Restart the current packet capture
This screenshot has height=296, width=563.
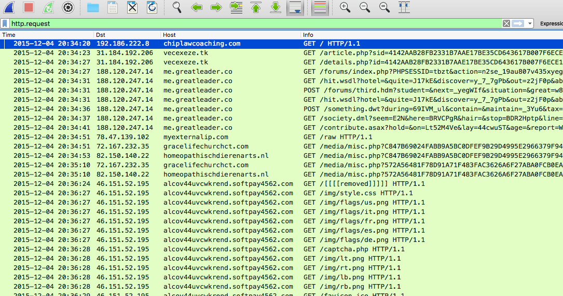(48, 7)
